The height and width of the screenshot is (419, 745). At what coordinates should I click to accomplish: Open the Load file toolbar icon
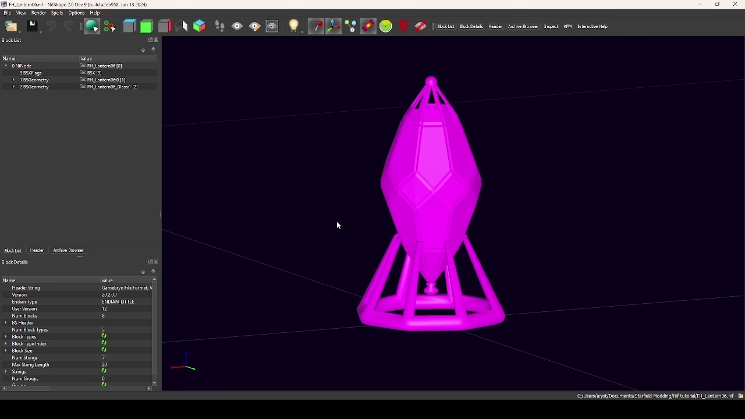(x=12, y=26)
